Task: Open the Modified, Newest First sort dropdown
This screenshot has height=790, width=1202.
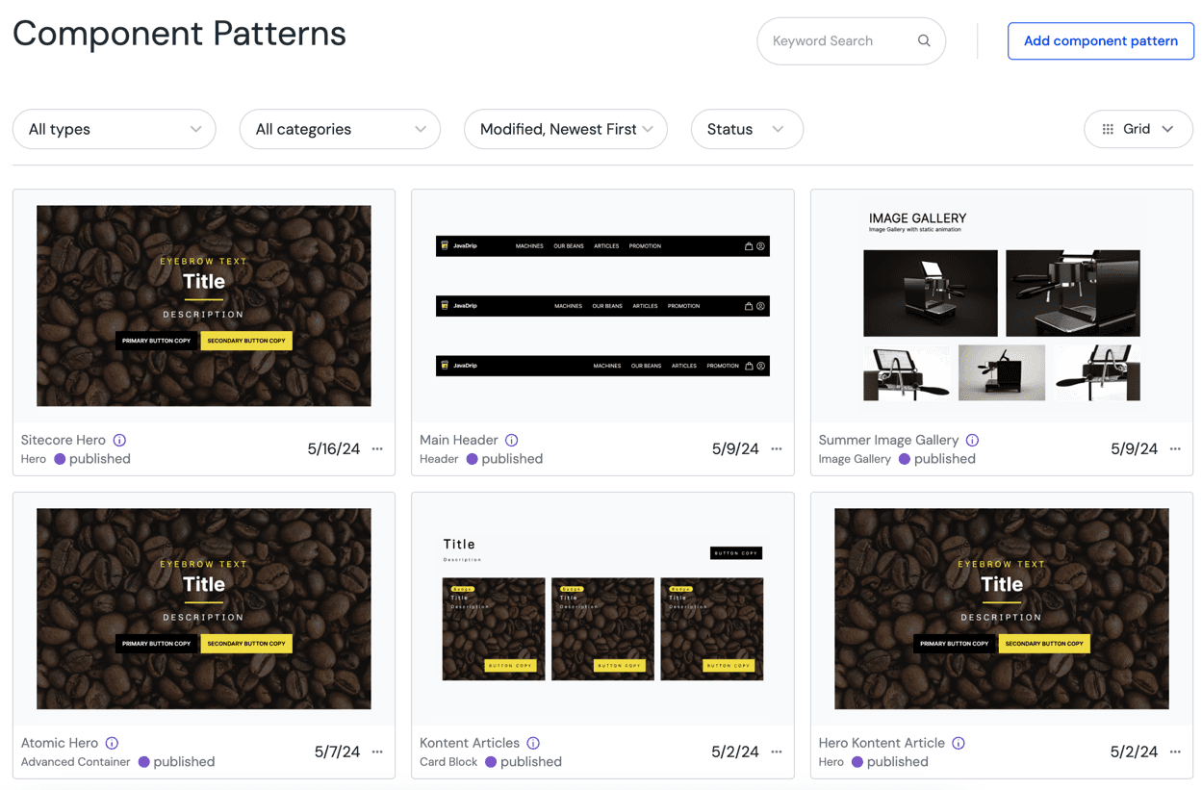Action: [565, 129]
